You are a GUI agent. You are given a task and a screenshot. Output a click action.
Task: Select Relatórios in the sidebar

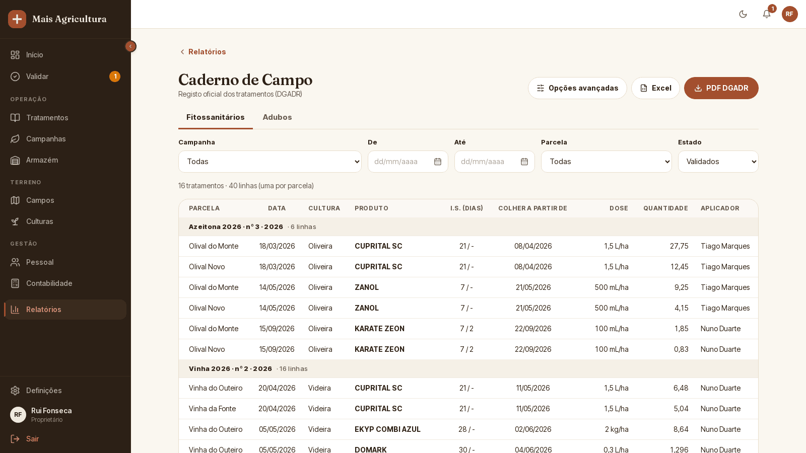[65, 310]
